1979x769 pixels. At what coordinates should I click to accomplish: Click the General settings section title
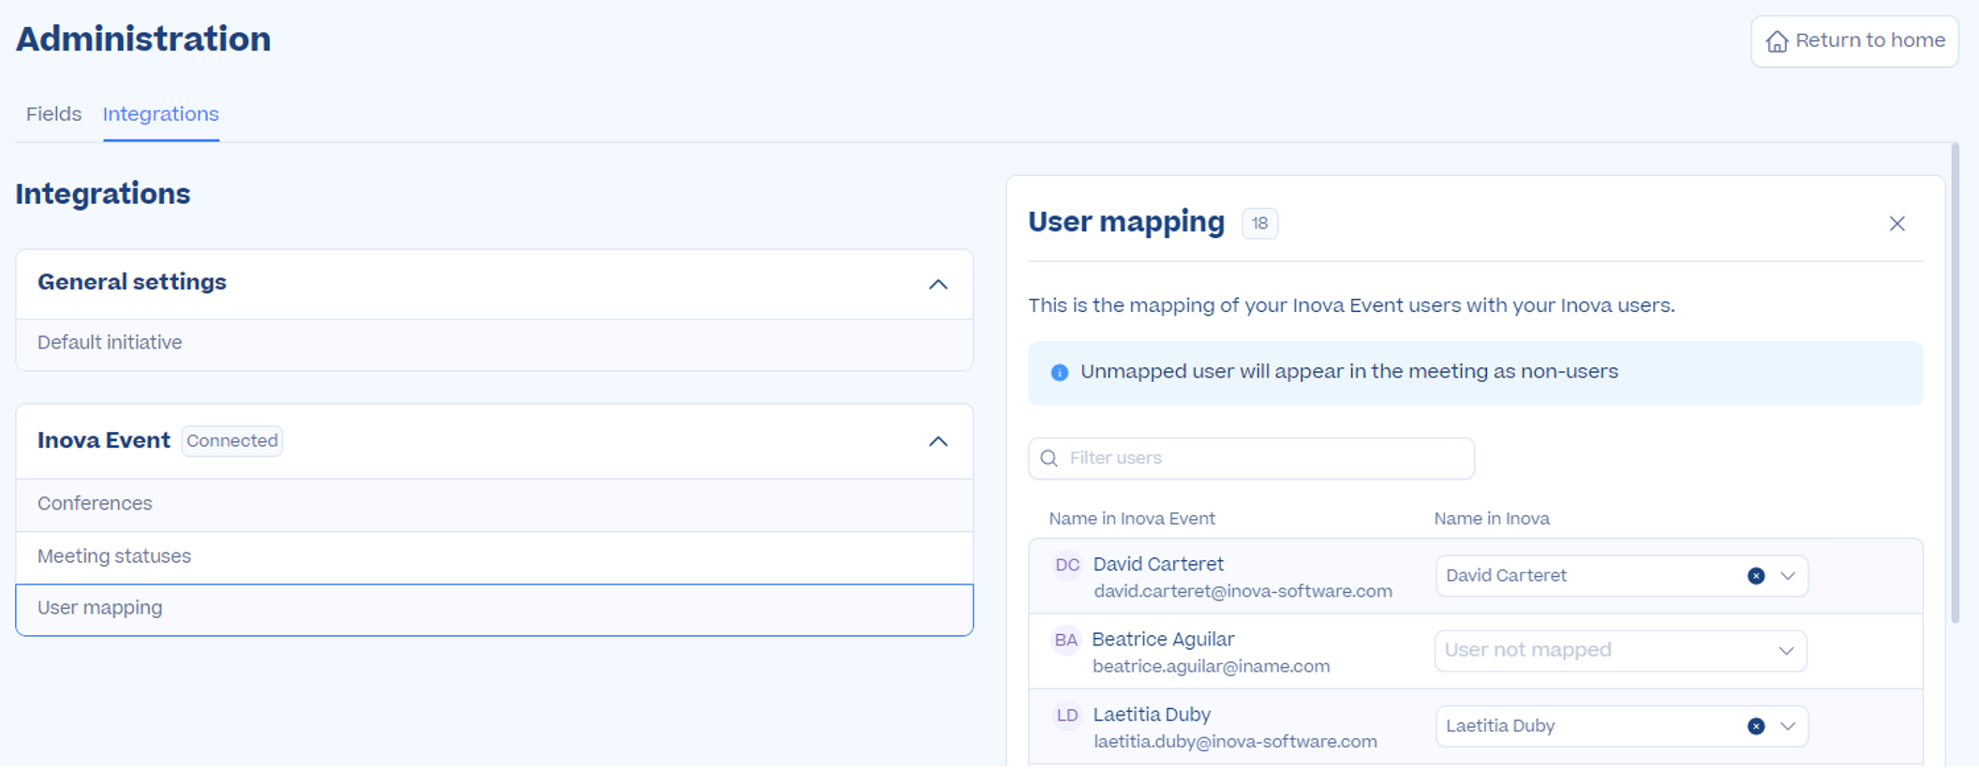point(132,283)
